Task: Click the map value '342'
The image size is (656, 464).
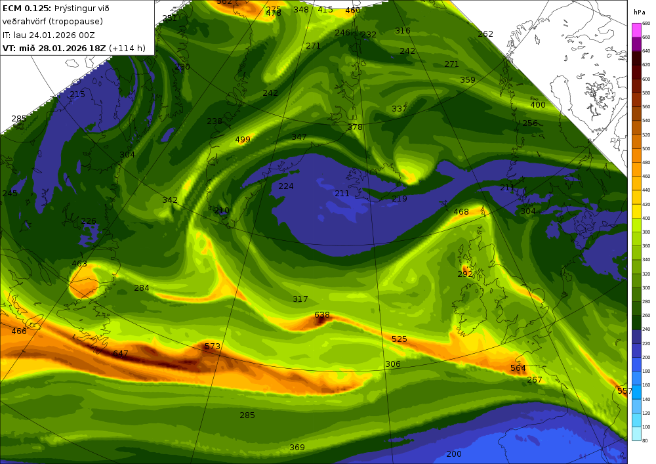Action: (170, 200)
